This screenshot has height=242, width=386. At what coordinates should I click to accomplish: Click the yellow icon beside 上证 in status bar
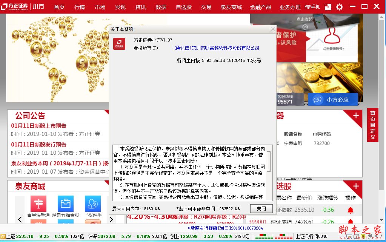click(3, 237)
